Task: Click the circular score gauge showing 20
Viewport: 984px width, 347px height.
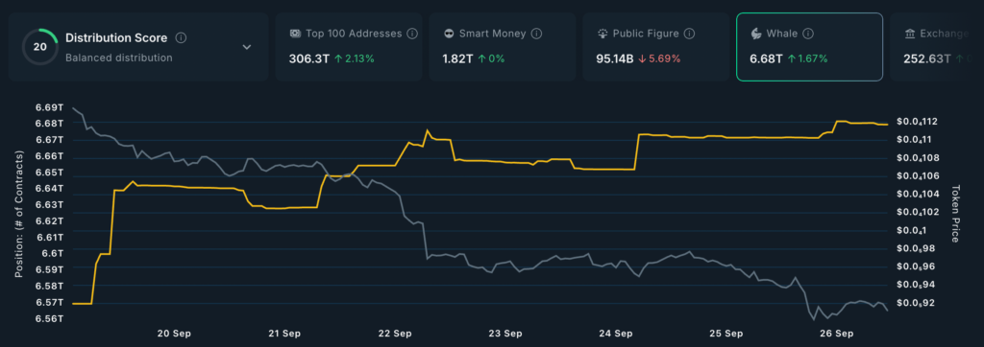Action: pyautogui.click(x=39, y=47)
